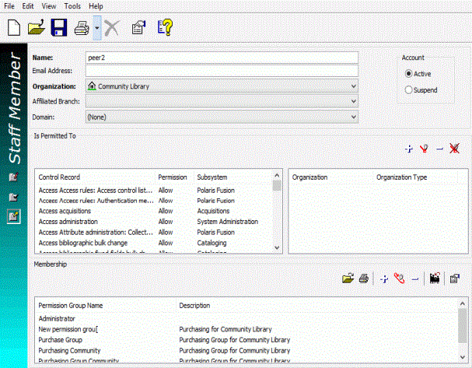The image size is (472, 368).
Task: Click the Print icon in the top toolbar
Action: [81, 28]
